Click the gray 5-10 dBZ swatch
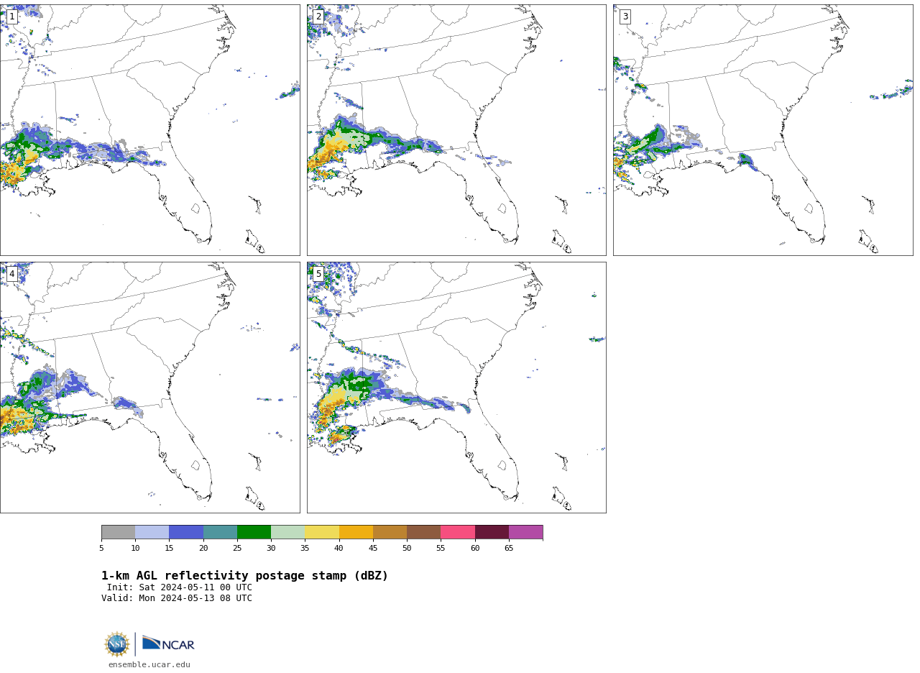Viewport: 920px width, 673px height. 118,532
